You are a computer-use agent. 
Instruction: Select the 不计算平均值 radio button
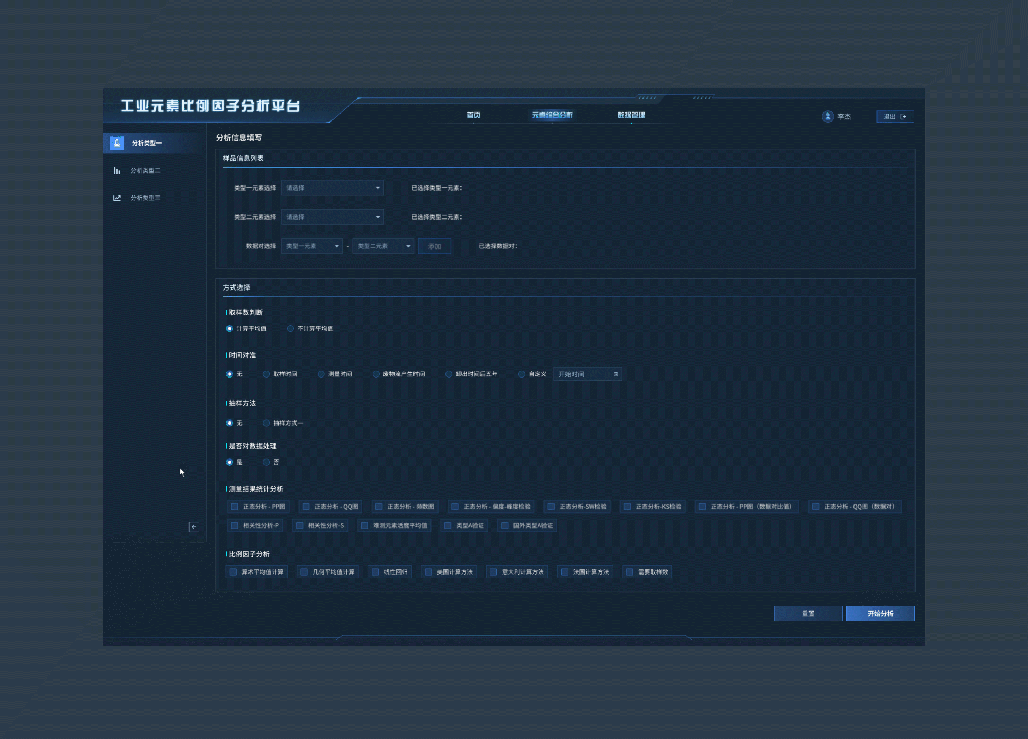290,329
